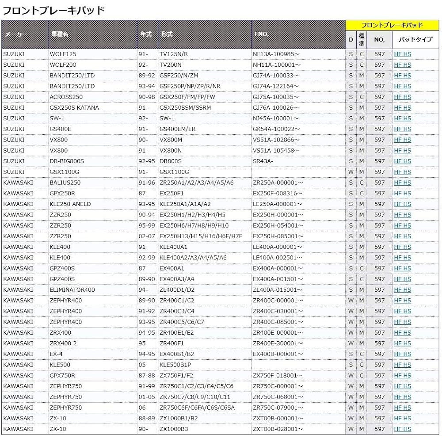442x442 pixels.
Task: Follow the HF link for GSX250S KATANA
Action: tap(397, 108)
